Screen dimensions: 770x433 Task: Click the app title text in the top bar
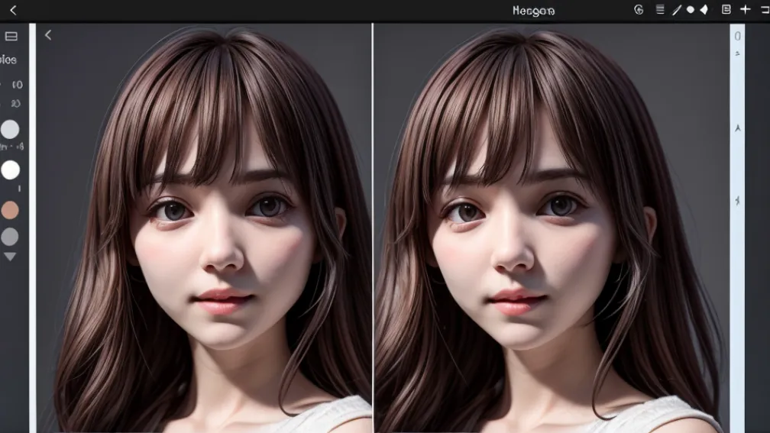[533, 11]
